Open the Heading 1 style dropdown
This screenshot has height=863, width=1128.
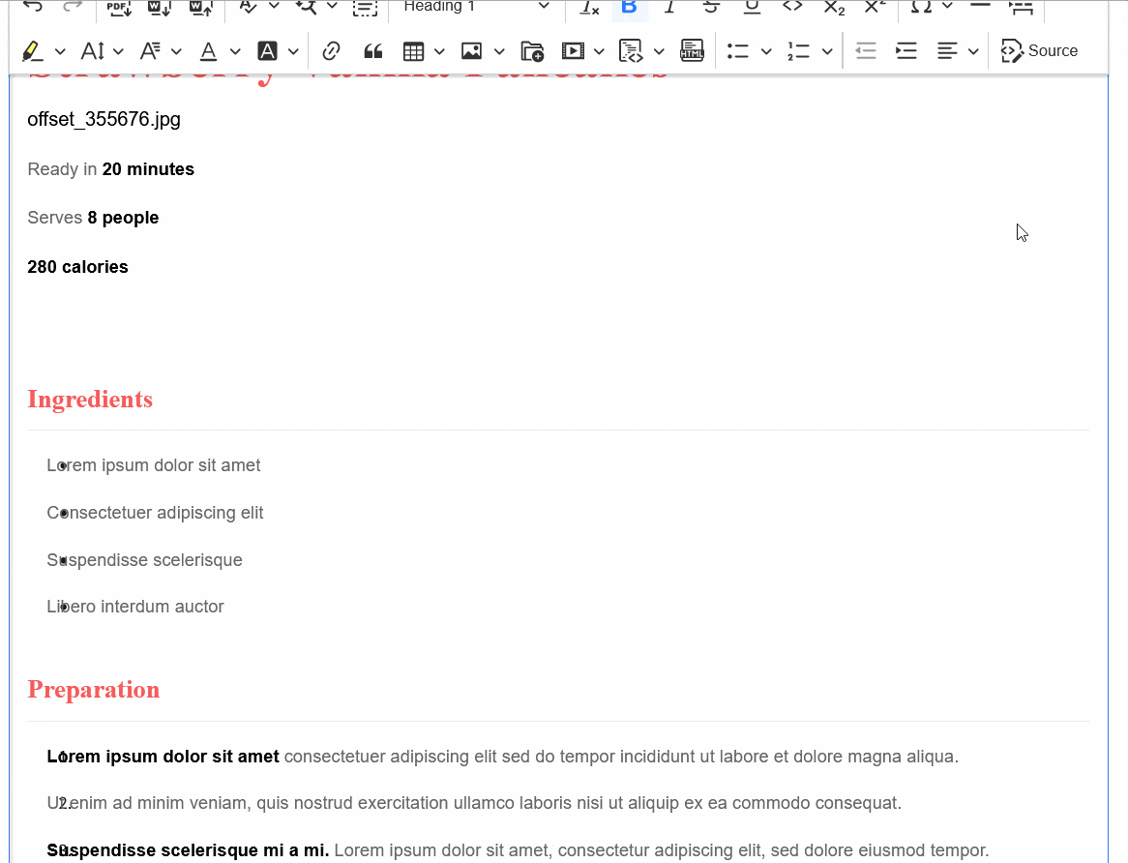[x=476, y=8]
